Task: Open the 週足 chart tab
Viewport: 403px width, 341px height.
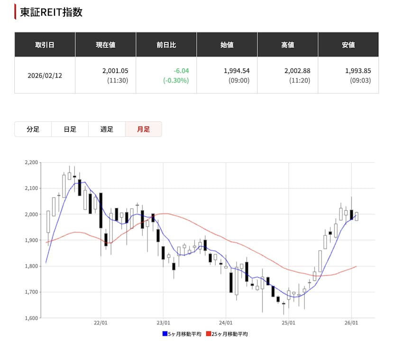Action: point(107,129)
